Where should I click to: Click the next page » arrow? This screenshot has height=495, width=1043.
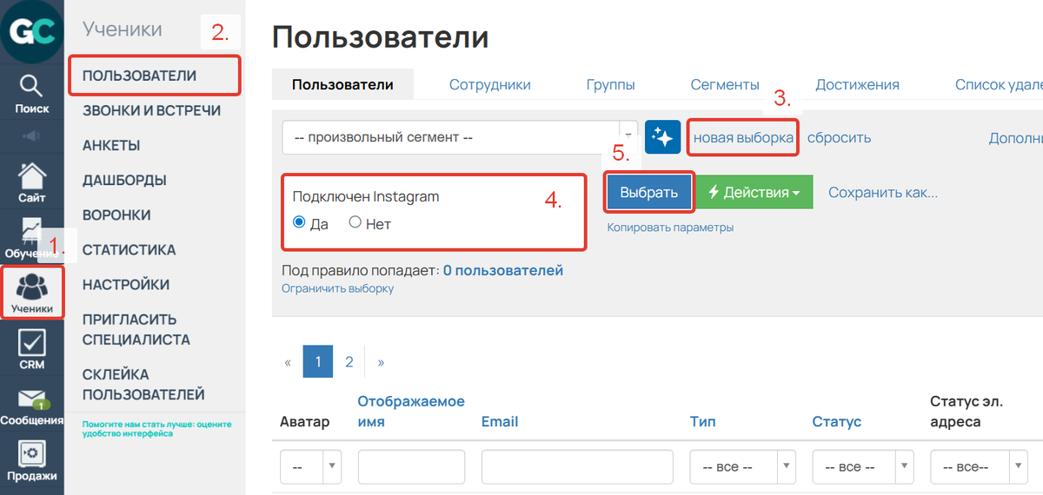[381, 361]
